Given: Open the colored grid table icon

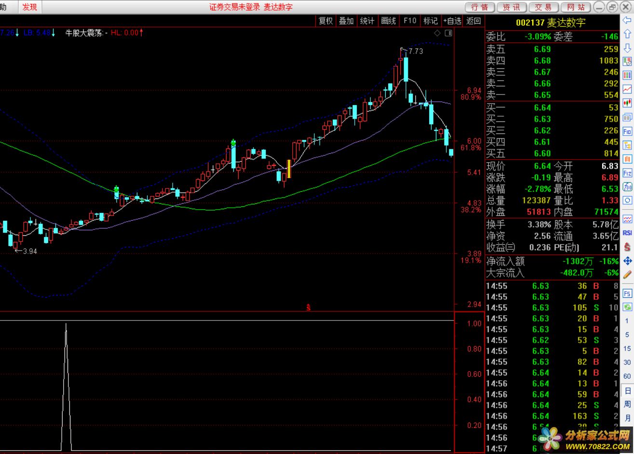Looking at the screenshot, I should pos(627,75).
